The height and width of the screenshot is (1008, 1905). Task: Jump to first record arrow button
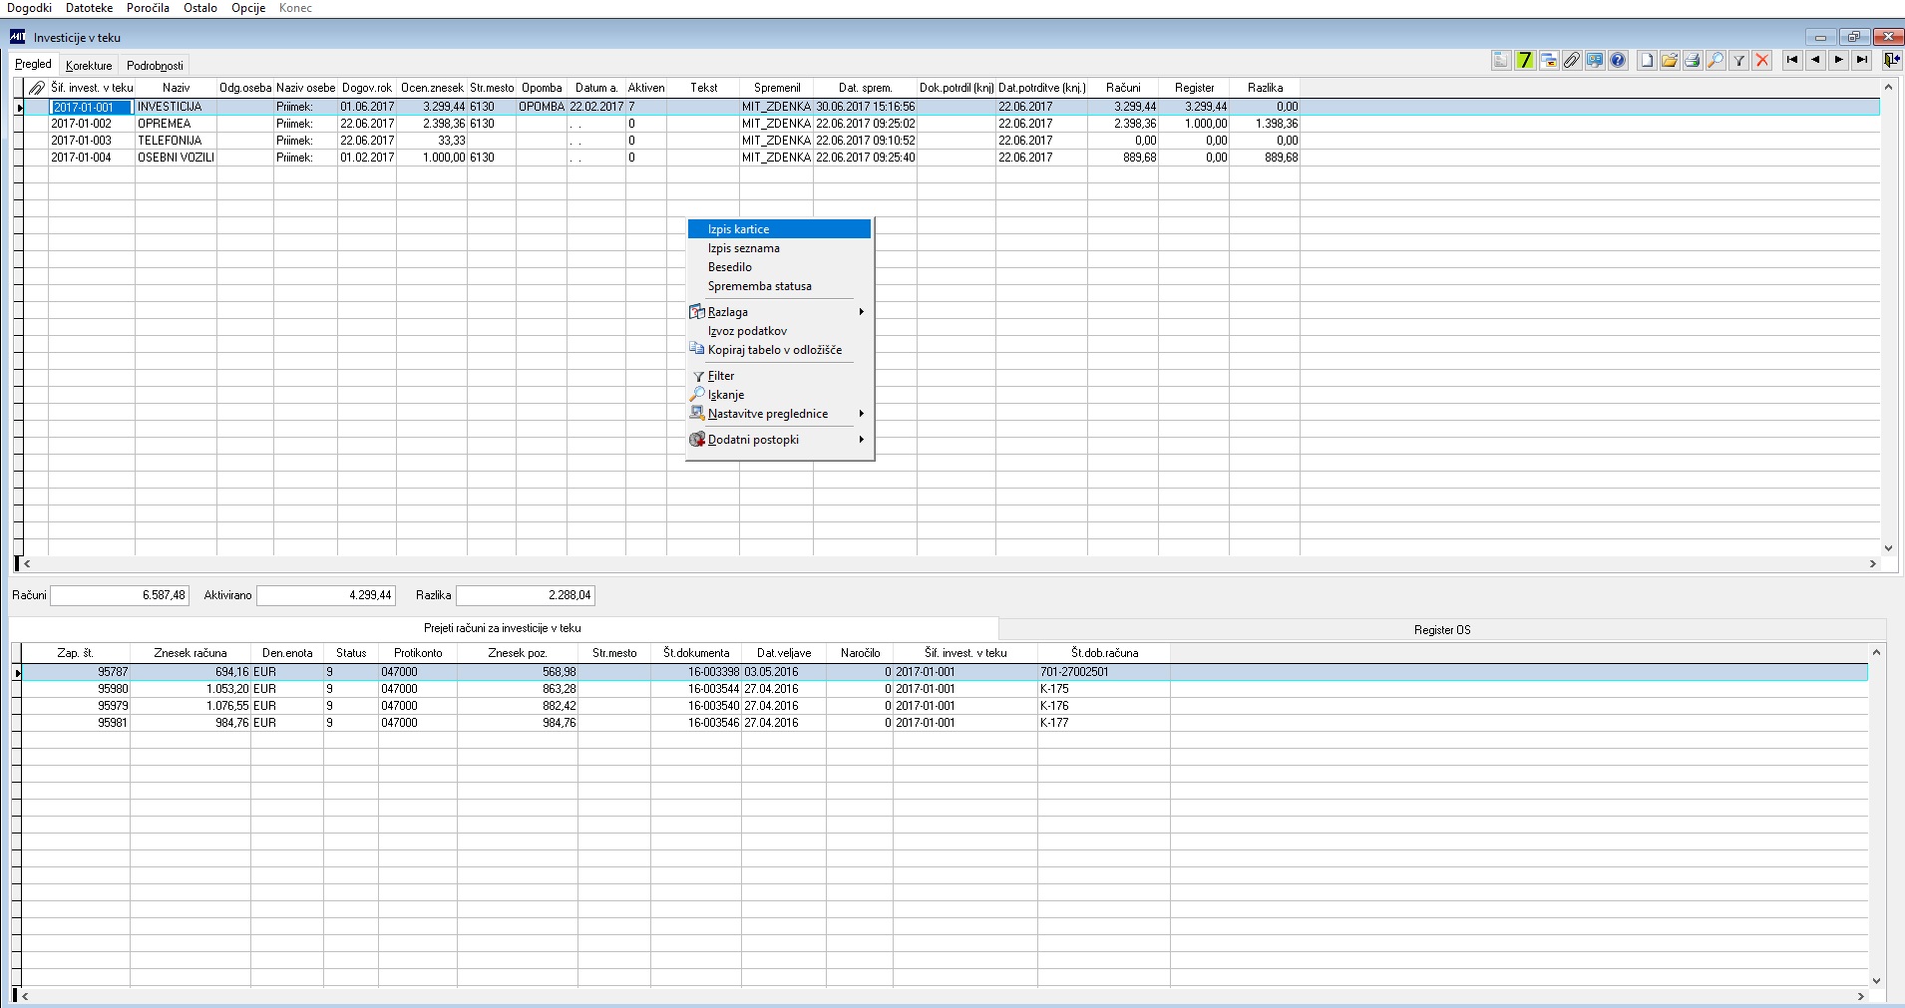tap(1792, 61)
